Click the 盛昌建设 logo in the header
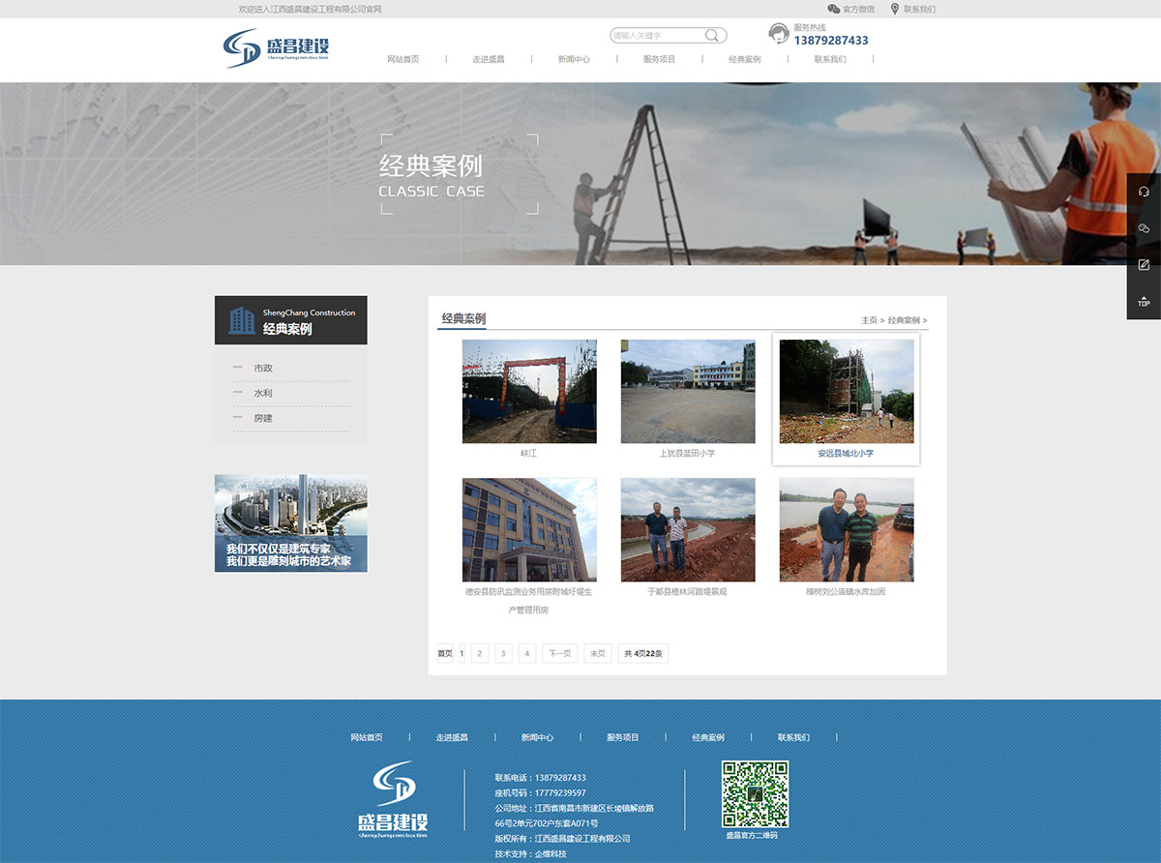The width and height of the screenshot is (1161, 863). (x=277, y=46)
